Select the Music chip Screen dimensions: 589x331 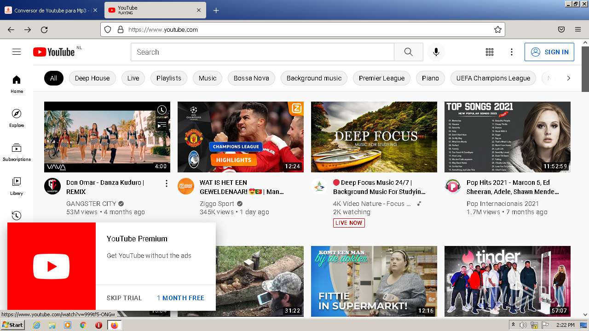click(208, 78)
